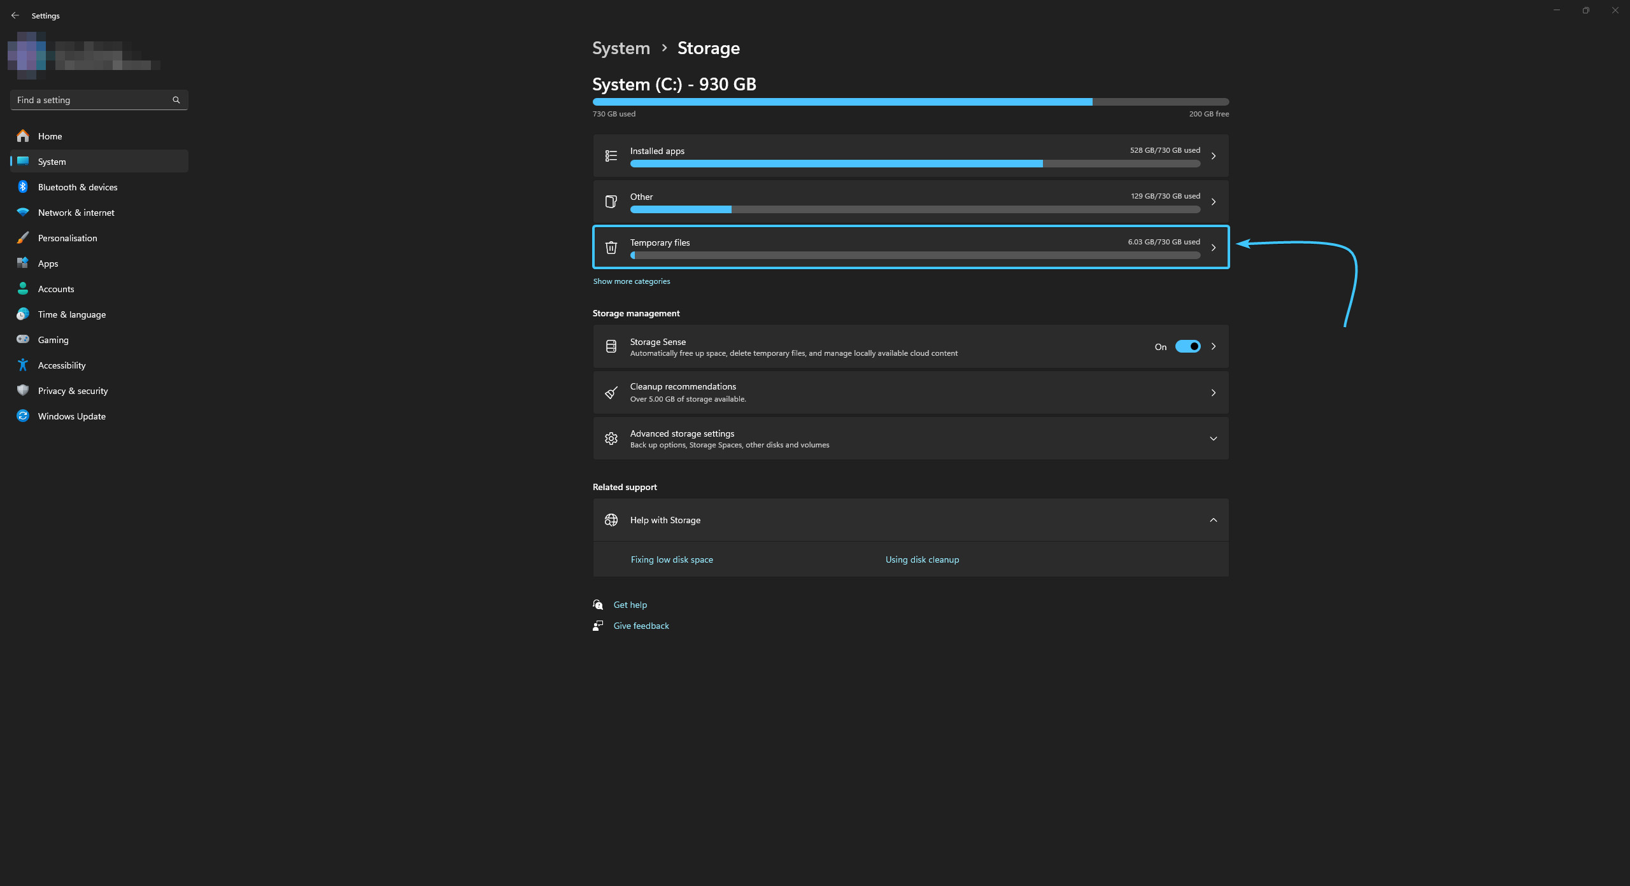The image size is (1630, 886).
Task: Click the back arrow in title bar
Action: 15,15
